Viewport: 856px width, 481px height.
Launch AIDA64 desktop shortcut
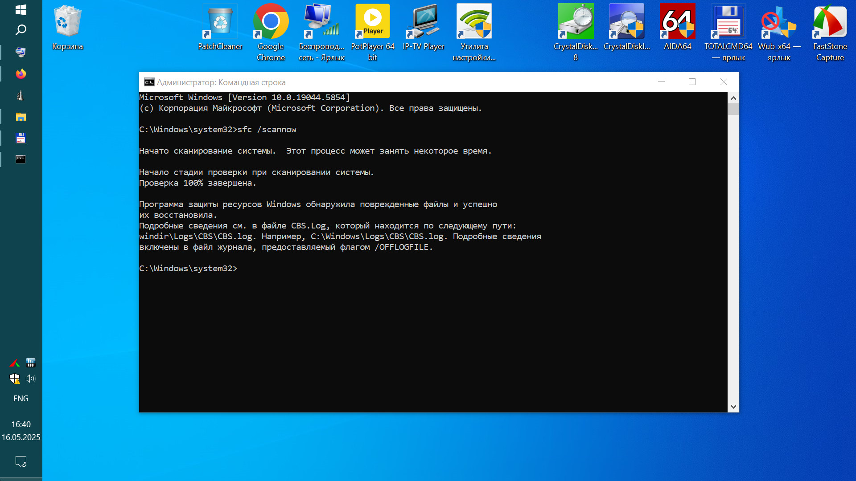(677, 22)
